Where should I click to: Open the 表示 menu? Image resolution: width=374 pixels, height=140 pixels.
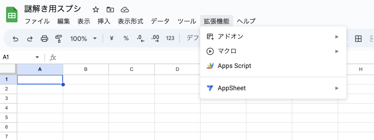84,21
